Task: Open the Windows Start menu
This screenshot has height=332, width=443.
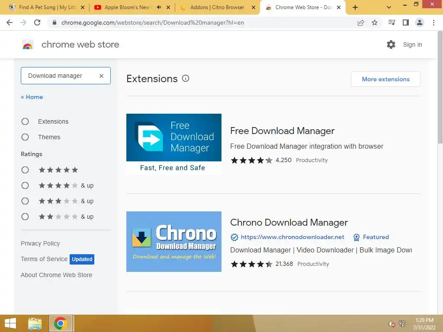Action: tap(10, 323)
